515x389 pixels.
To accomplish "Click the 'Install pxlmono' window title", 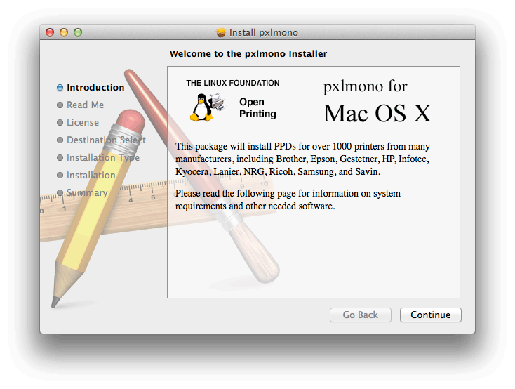I will coord(263,32).
